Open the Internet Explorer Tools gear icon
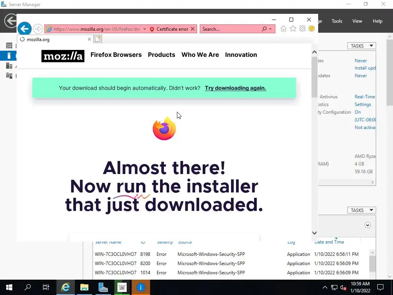Image resolution: width=393 pixels, height=295 pixels. (302, 28)
